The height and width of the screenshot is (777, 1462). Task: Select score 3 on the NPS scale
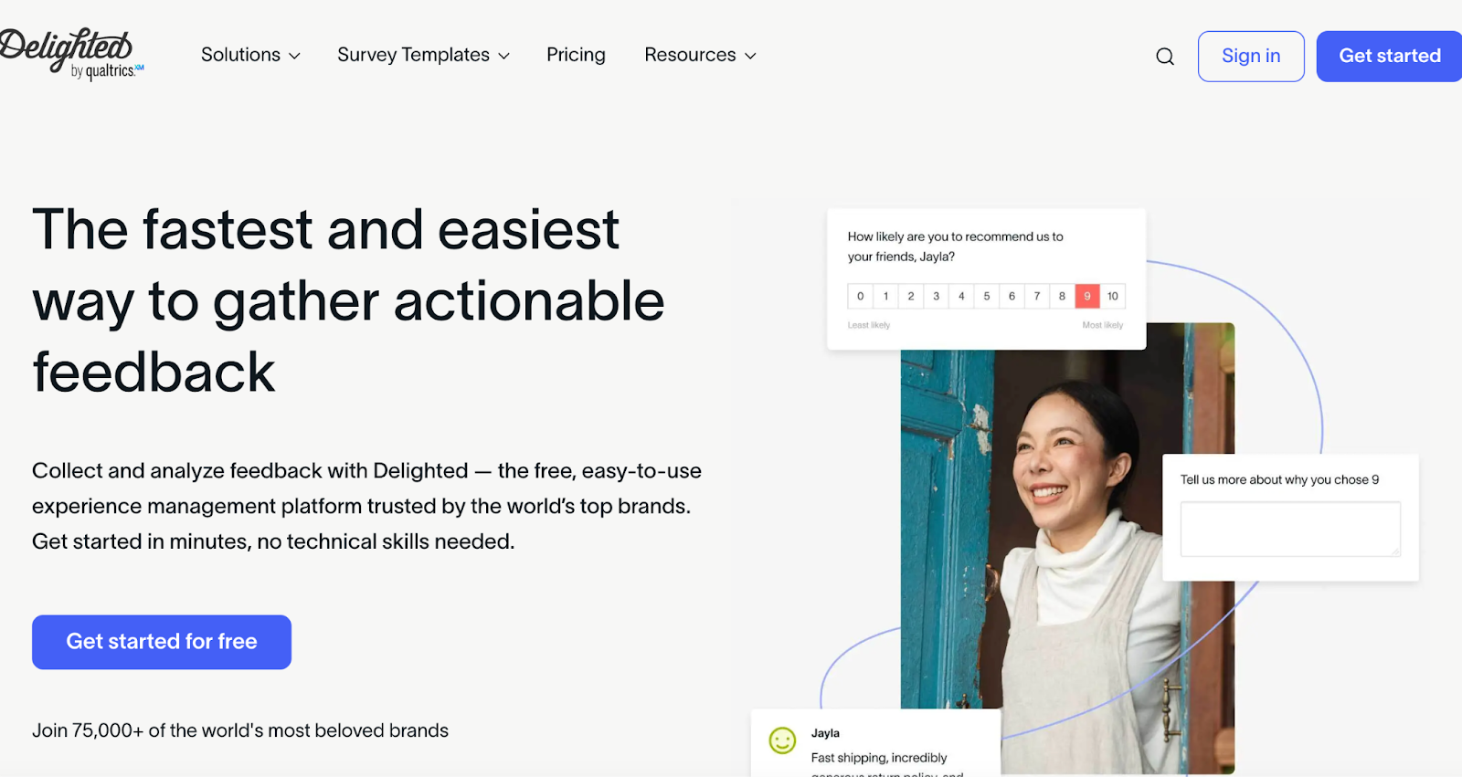(936, 296)
